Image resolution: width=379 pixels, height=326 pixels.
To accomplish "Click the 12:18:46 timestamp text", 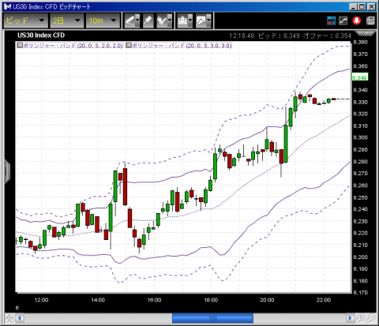I will pyautogui.click(x=242, y=36).
